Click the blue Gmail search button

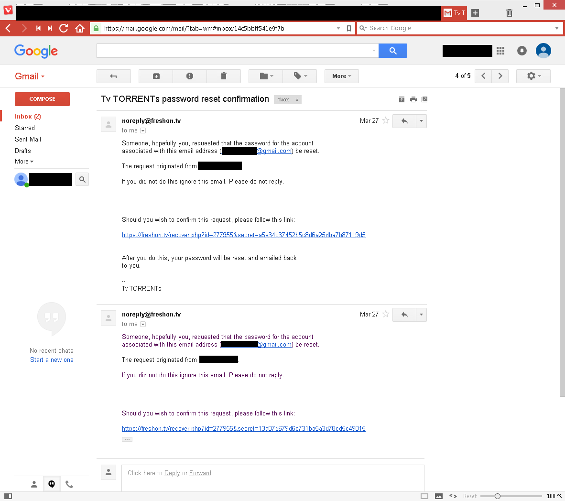[393, 51]
